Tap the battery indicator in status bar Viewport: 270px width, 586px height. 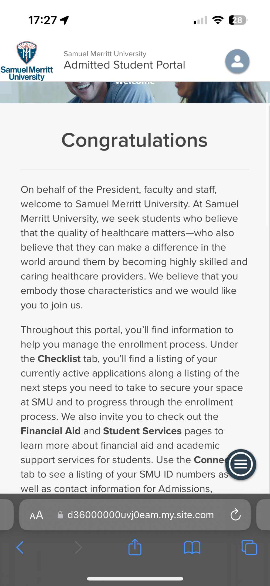point(238,20)
